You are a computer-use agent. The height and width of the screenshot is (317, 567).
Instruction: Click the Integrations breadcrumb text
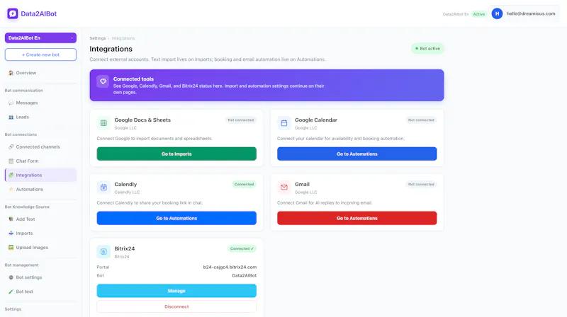click(x=123, y=38)
